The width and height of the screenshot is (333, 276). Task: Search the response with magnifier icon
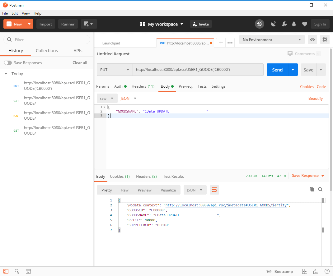(320, 189)
